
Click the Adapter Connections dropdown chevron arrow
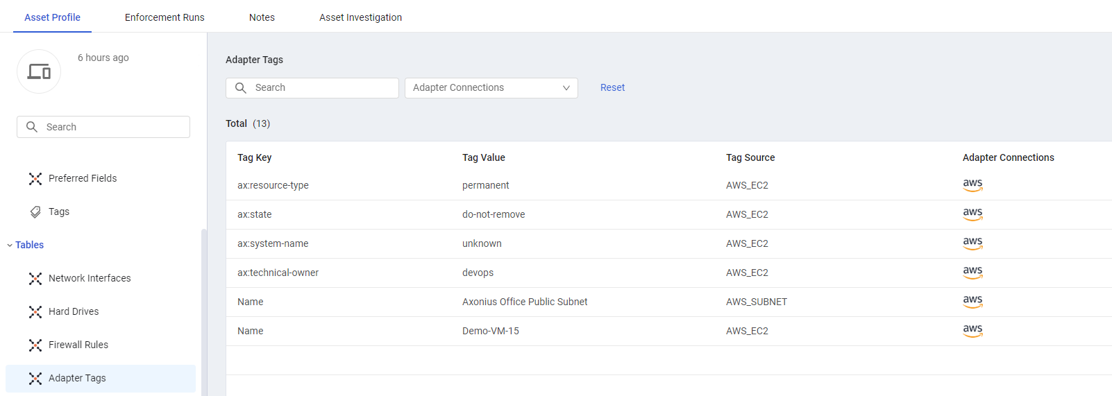click(566, 88)
